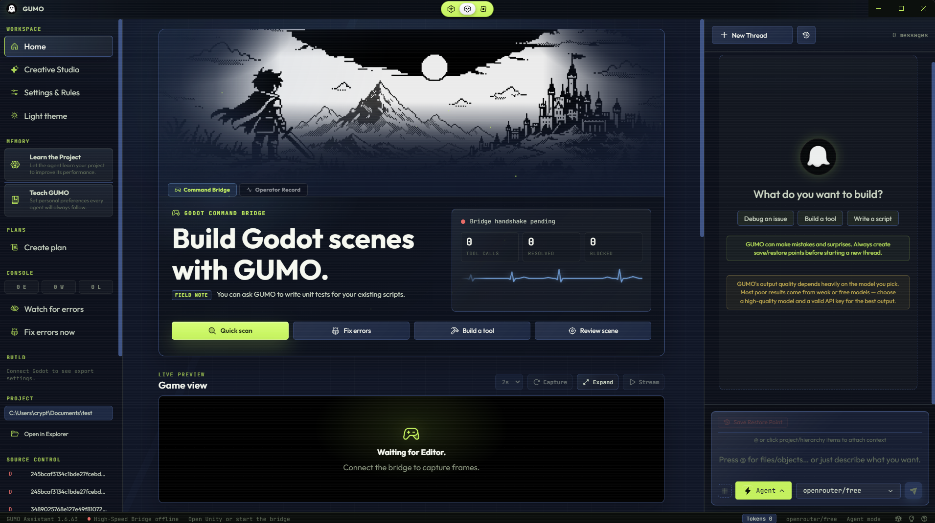Click Fix errors in the hero card
The height and width of the screenshot is (523, 935).
click(351, 331)
